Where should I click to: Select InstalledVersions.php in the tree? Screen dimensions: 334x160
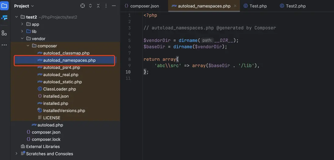pyautogui.click(x=64, y=111)
